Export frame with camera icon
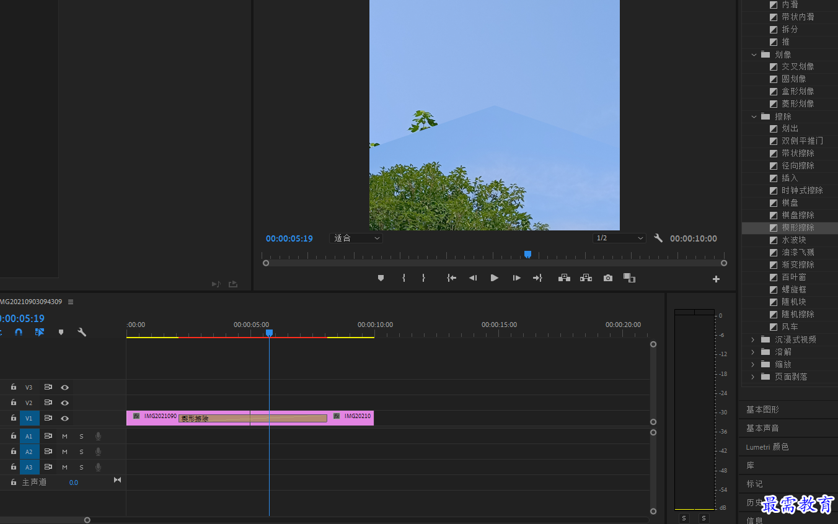 608,278
